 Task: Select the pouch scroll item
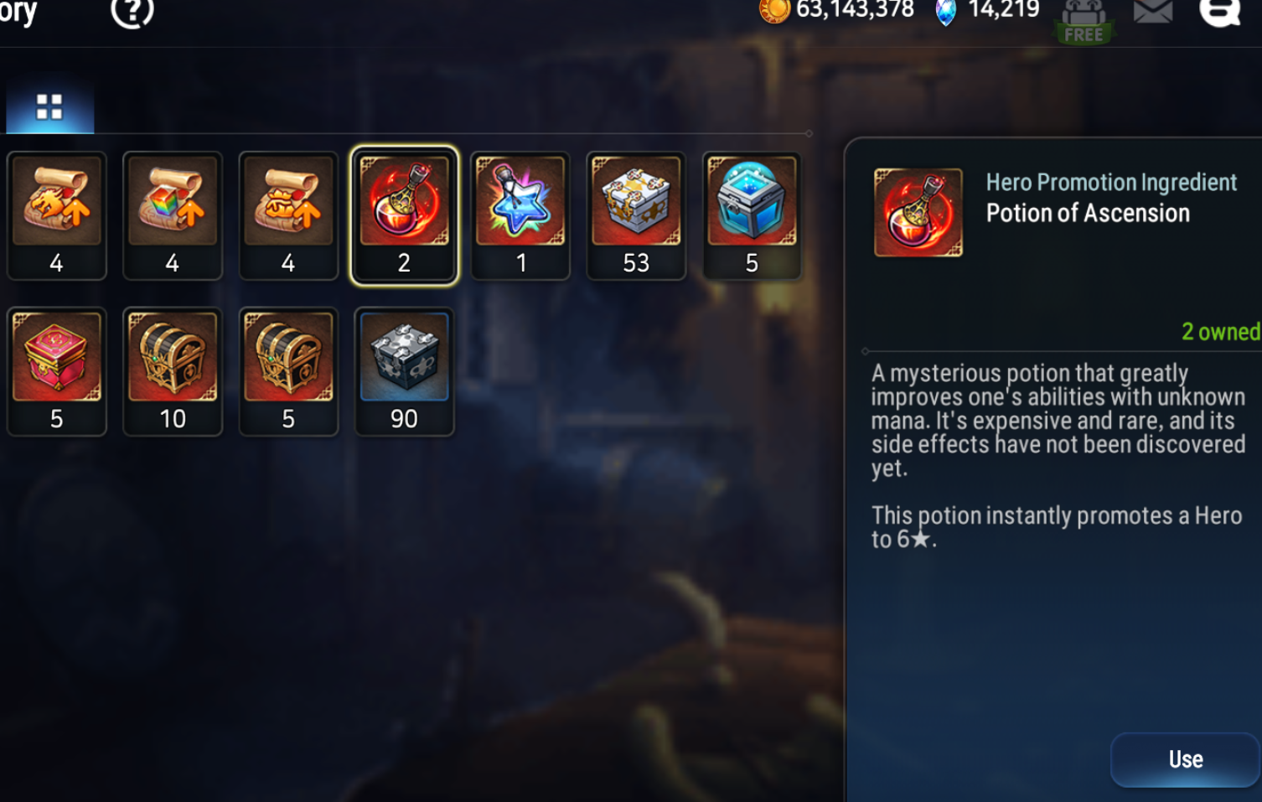pos(288,216)
